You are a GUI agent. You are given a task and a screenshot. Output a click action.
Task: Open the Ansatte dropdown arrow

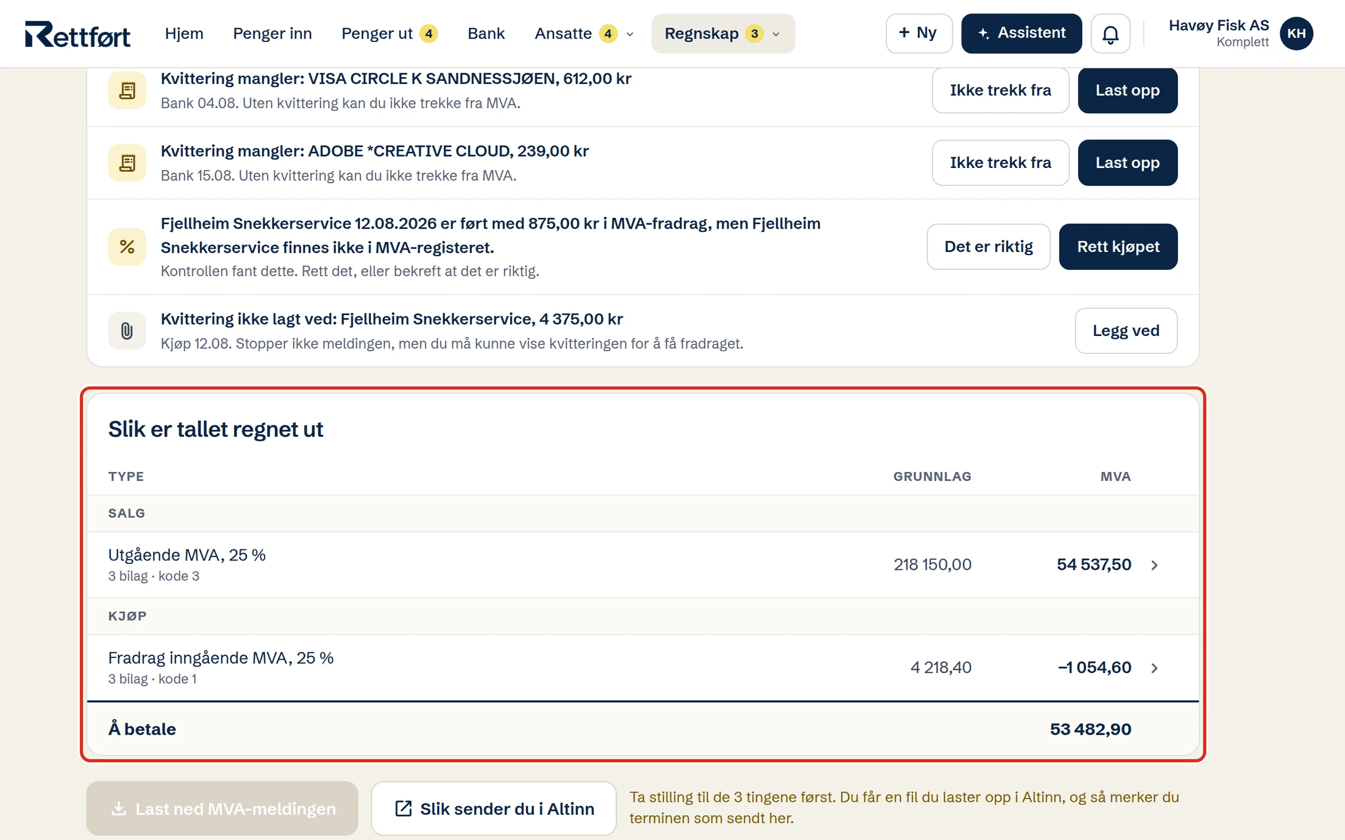(x=630, y=35)
